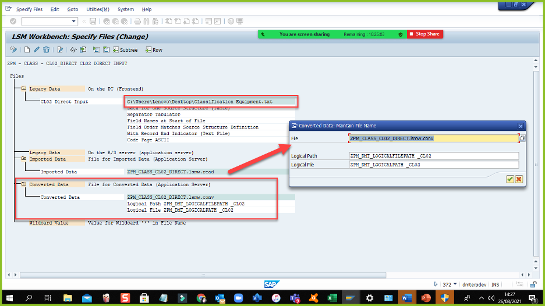Collapse the Imported Data folder node

24,159
